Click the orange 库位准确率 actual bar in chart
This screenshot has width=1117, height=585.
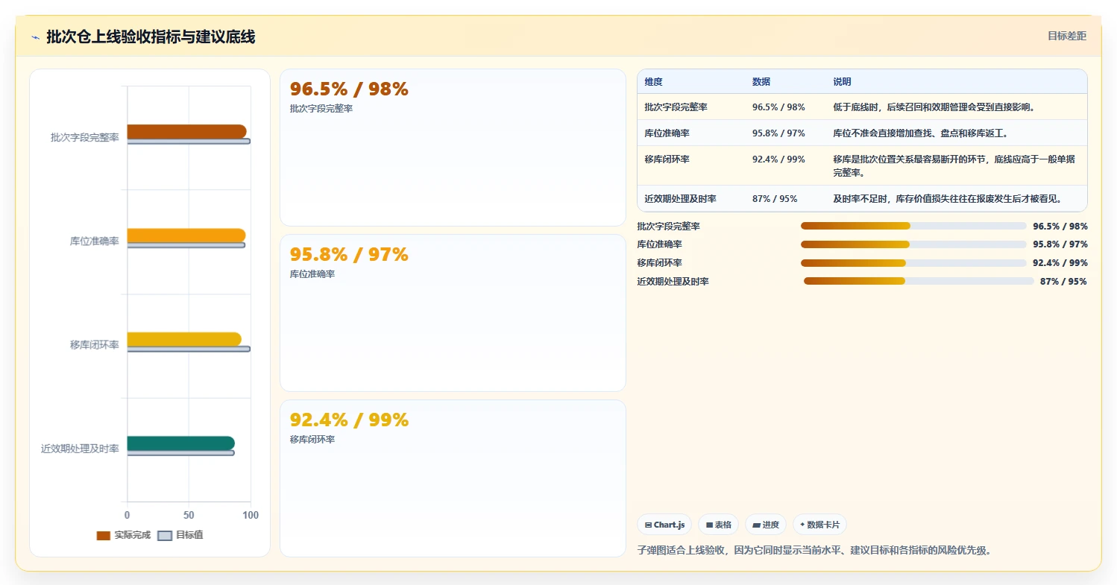(186, 235)
